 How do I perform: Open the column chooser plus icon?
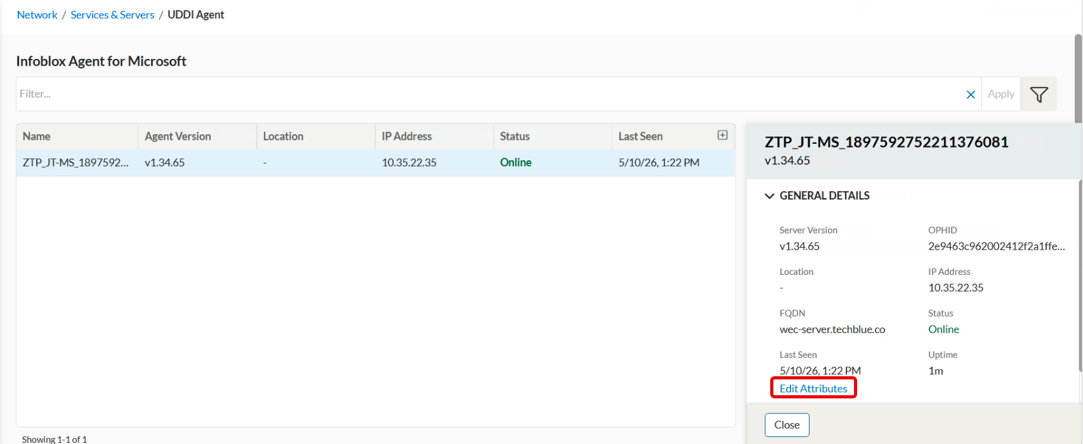[722, 135]
